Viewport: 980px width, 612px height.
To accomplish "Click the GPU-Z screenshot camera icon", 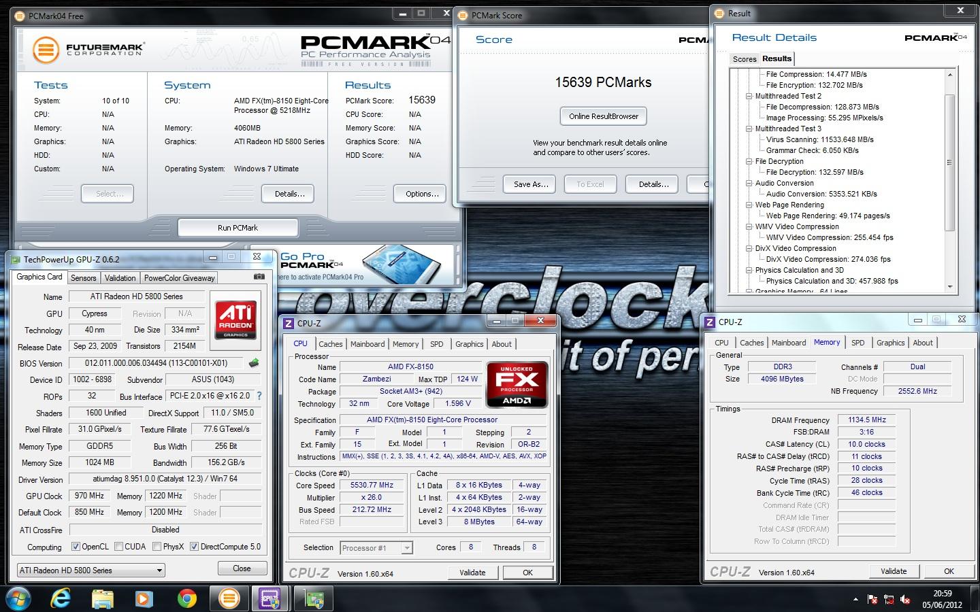I will tap(259, 277).
